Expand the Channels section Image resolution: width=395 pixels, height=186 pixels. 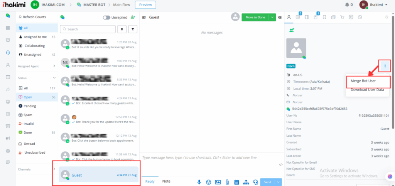pos(54,169)
